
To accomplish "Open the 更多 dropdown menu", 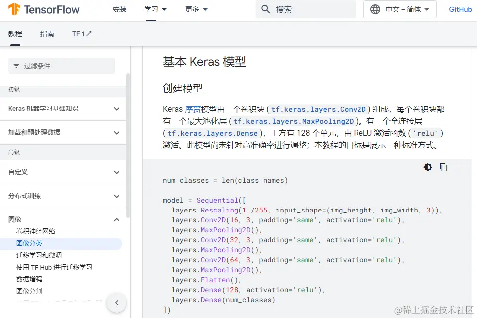I will (x=196, y=10).
